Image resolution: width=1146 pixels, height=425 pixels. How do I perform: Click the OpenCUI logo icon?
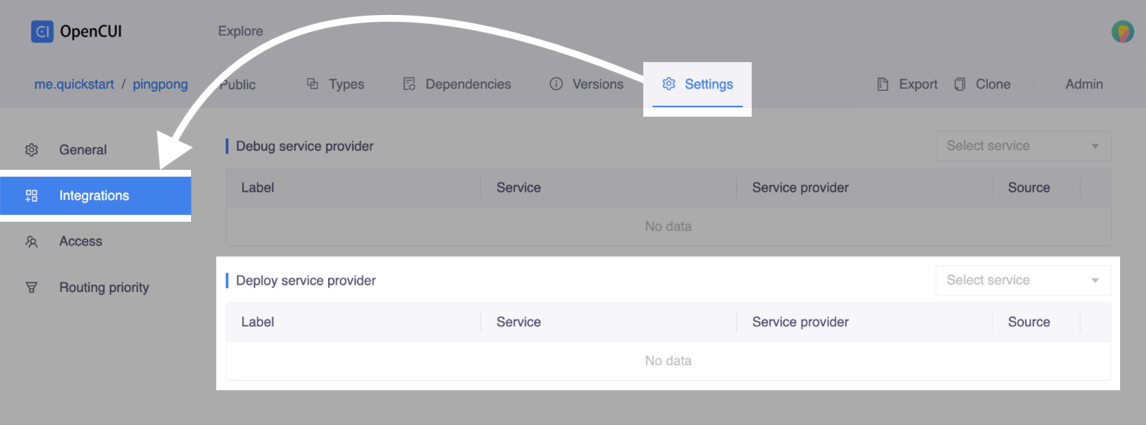click(x=42, y=31)
